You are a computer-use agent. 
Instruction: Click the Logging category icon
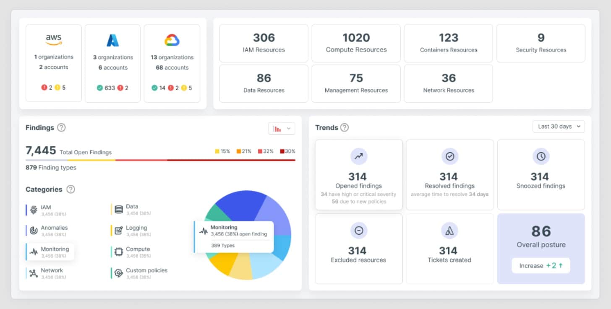tap(119, 231)
